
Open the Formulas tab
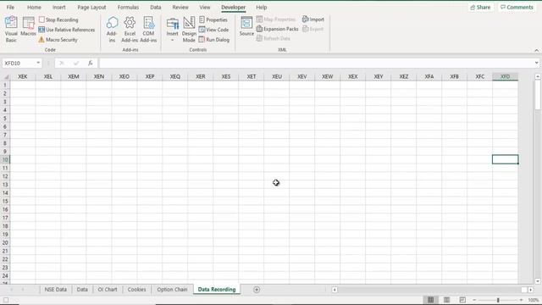[128, 8]
